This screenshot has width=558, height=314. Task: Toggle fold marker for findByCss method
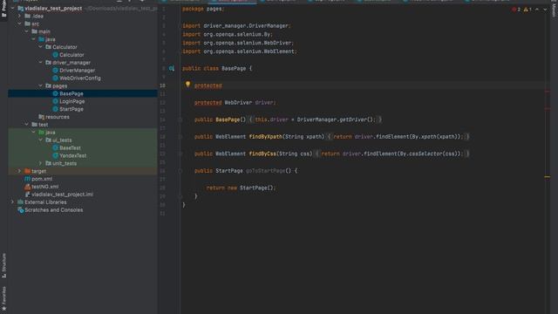click(x=180, y=154)
